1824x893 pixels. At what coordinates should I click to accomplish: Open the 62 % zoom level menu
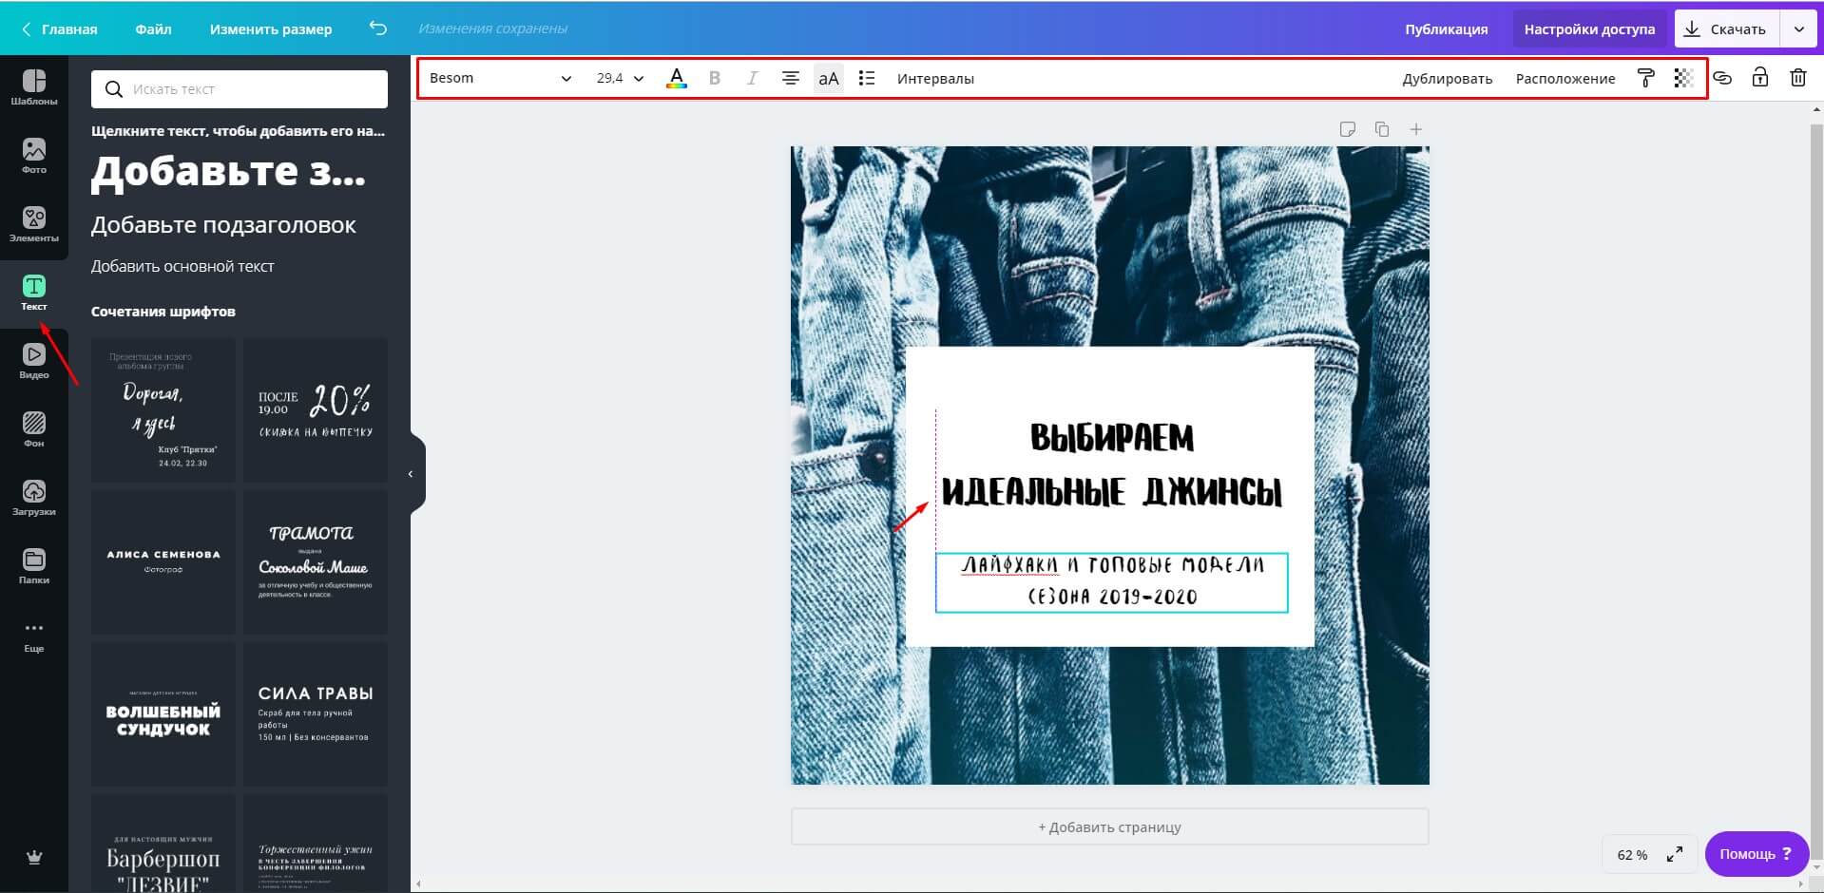1632,854
